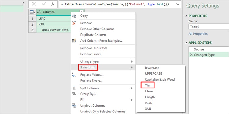Collapse the PROPERTIES section

pos(186,16)
